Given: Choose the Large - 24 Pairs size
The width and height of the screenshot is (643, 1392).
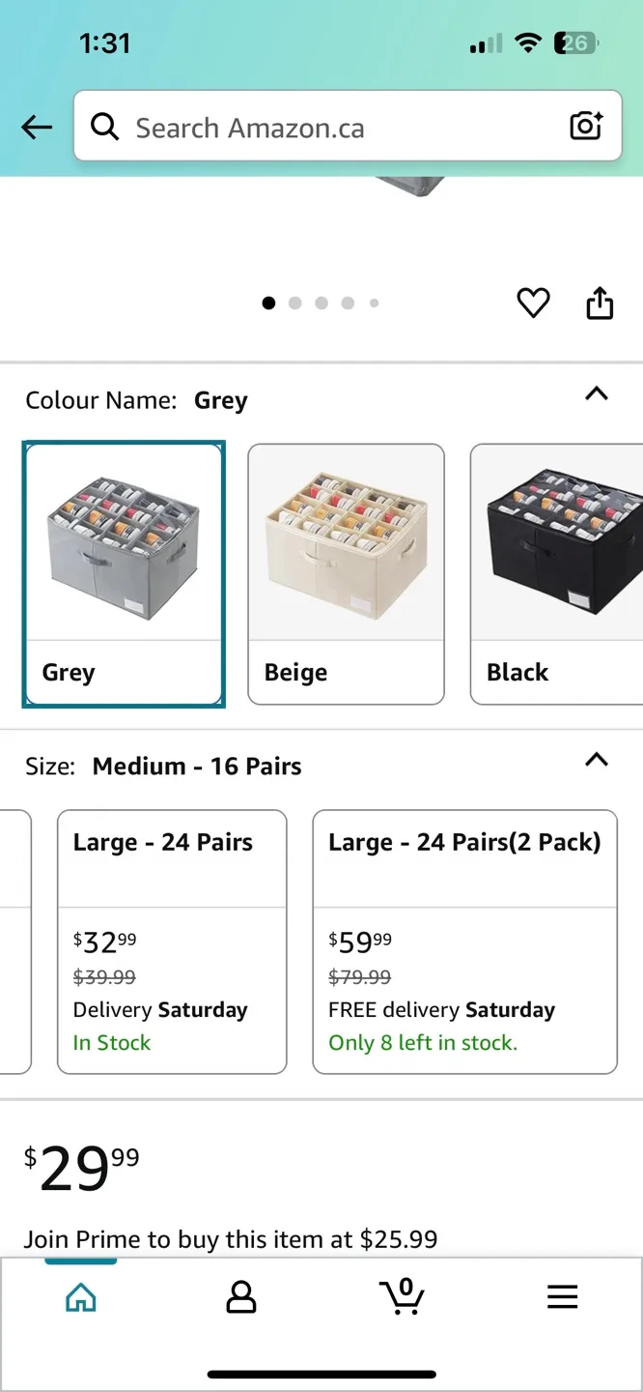Looking at the screenshot, I should point(172,941).
